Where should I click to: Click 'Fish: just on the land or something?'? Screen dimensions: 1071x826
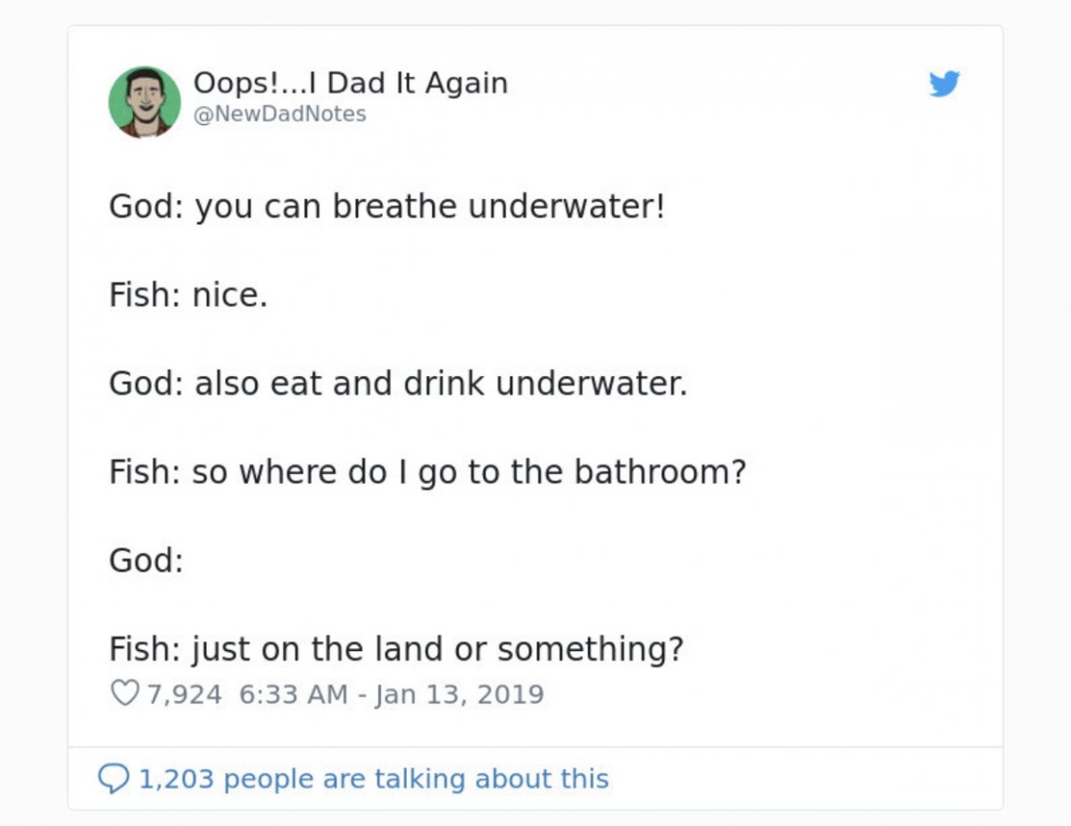(396, 649)
